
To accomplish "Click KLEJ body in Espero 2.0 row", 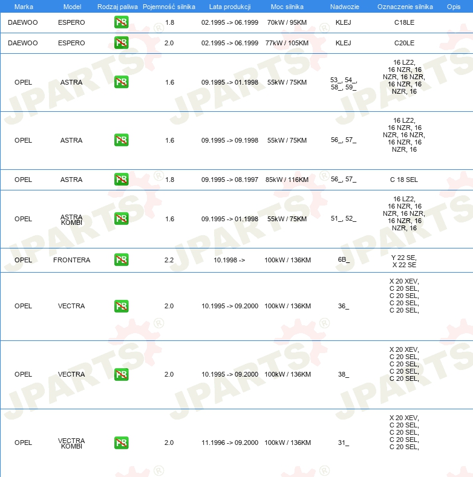I will [344, 43].
